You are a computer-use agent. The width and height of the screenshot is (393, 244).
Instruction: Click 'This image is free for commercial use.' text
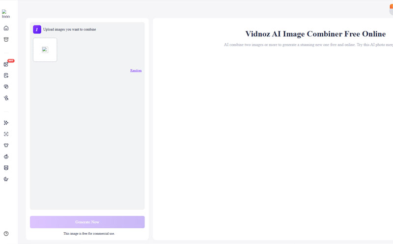pos(89,234)
